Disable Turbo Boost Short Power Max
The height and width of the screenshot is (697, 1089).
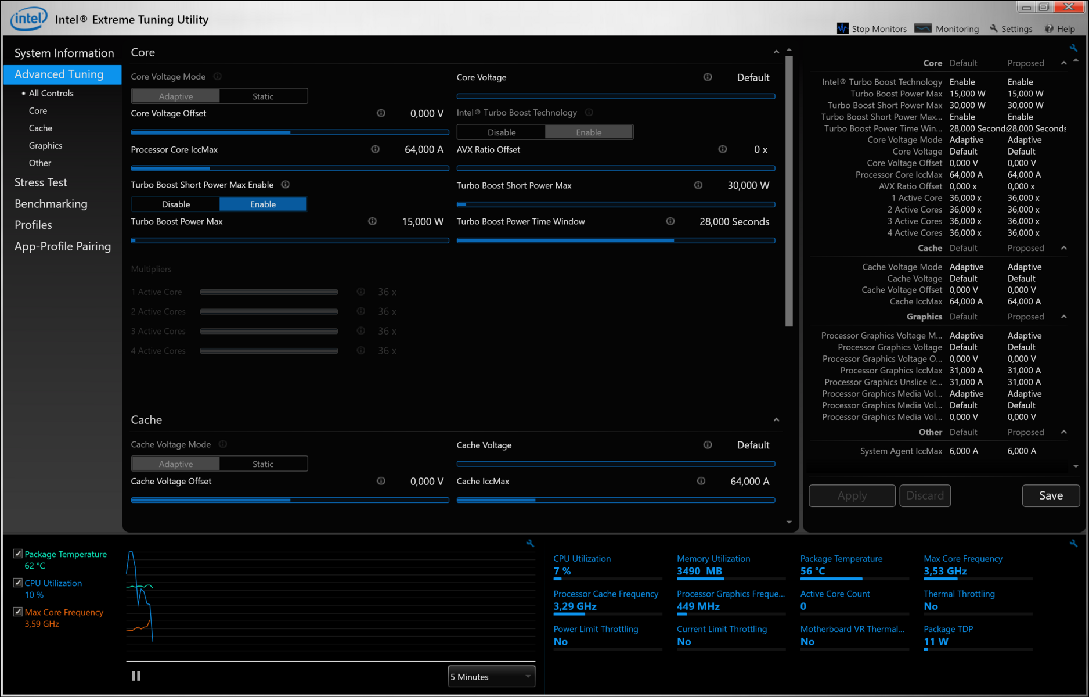click(x=176, y=204)
